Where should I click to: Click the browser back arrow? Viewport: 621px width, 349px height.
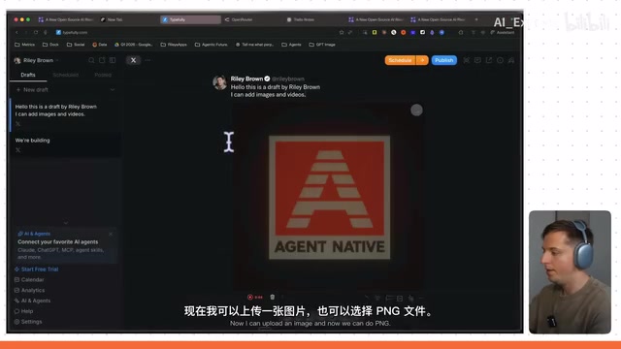[16, 32]
